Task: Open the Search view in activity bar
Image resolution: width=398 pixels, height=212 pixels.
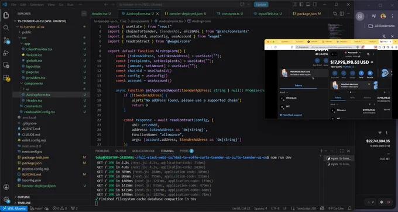Action: 6,27
